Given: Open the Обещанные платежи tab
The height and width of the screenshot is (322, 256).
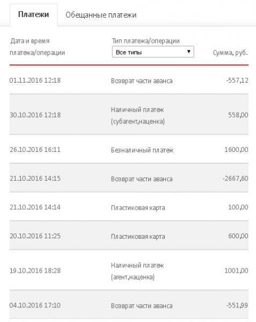Looking at the screenshot, I should (101, 15).
